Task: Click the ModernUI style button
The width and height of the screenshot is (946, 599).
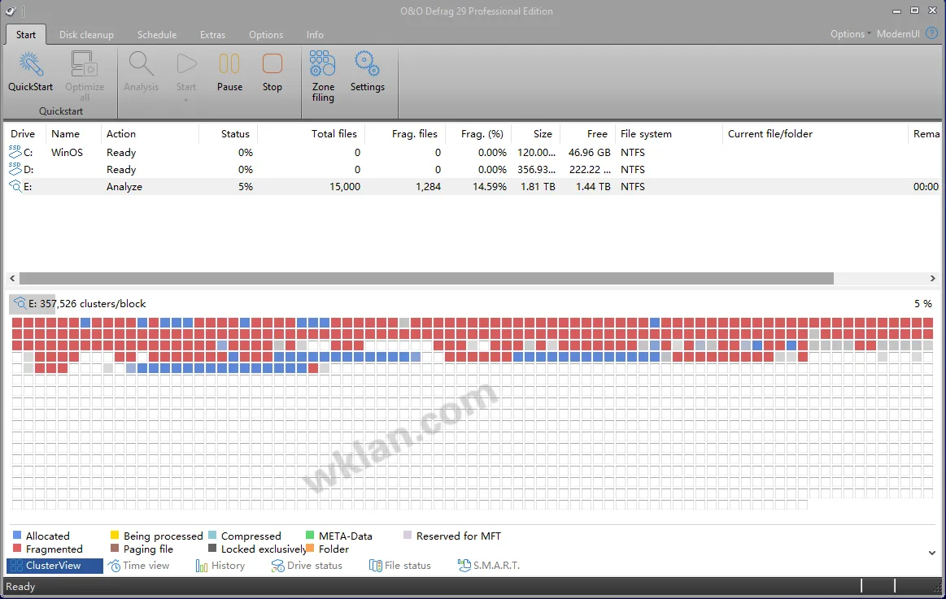Action: tap(898, 34)
